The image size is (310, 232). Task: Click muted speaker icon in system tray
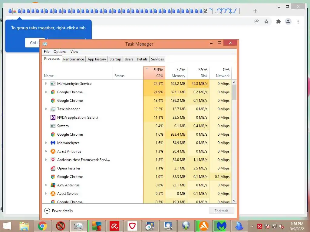(282, 226)
